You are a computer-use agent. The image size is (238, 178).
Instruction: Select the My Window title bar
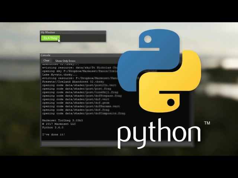tap(73, 32)
